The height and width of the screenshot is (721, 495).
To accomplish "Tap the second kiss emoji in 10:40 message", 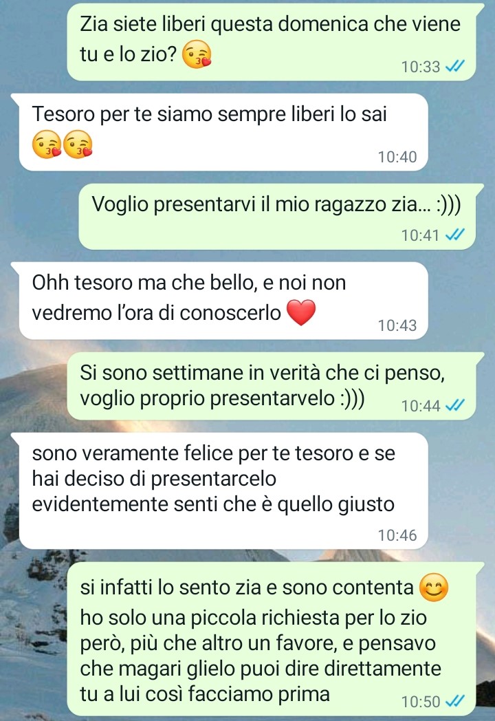I will (x=78, y=145).
